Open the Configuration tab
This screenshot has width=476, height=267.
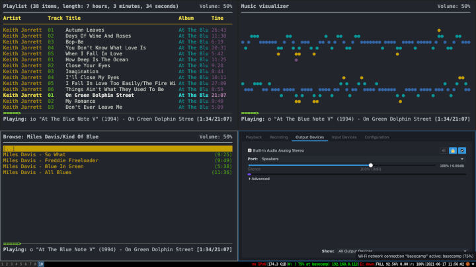[376, 137]
